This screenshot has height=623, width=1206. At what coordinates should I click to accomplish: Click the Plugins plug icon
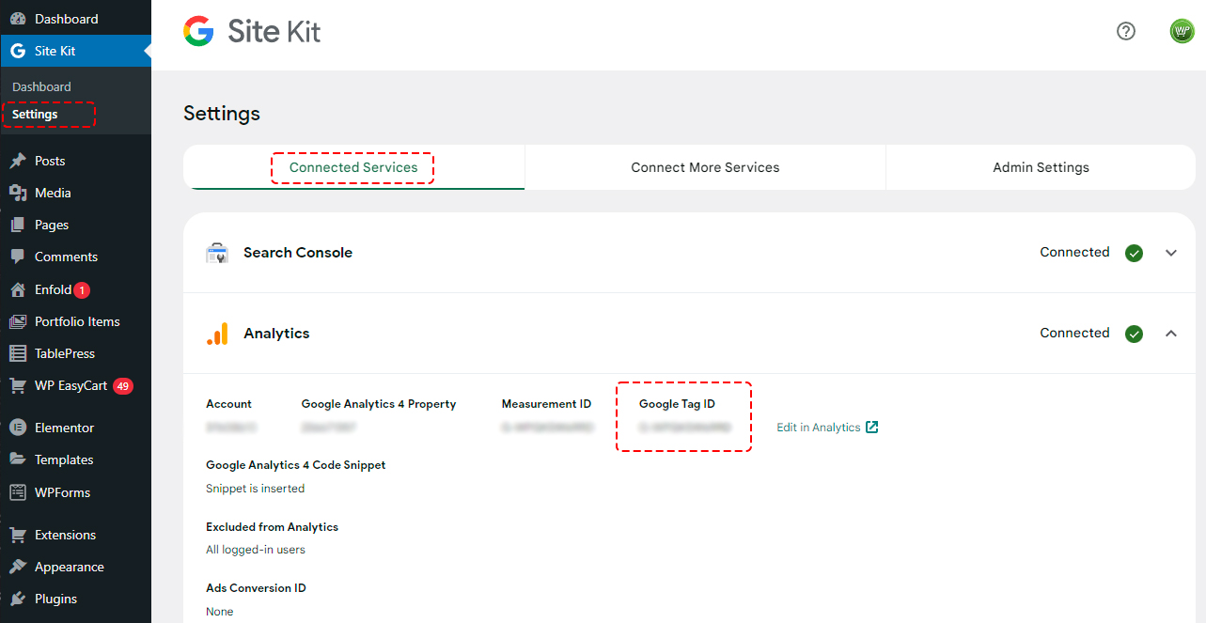(x=18, y=599)
